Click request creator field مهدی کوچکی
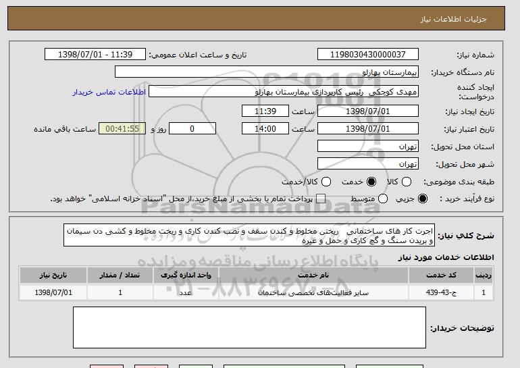The height and width of the screenshot is (368, 520). [284, 92]
